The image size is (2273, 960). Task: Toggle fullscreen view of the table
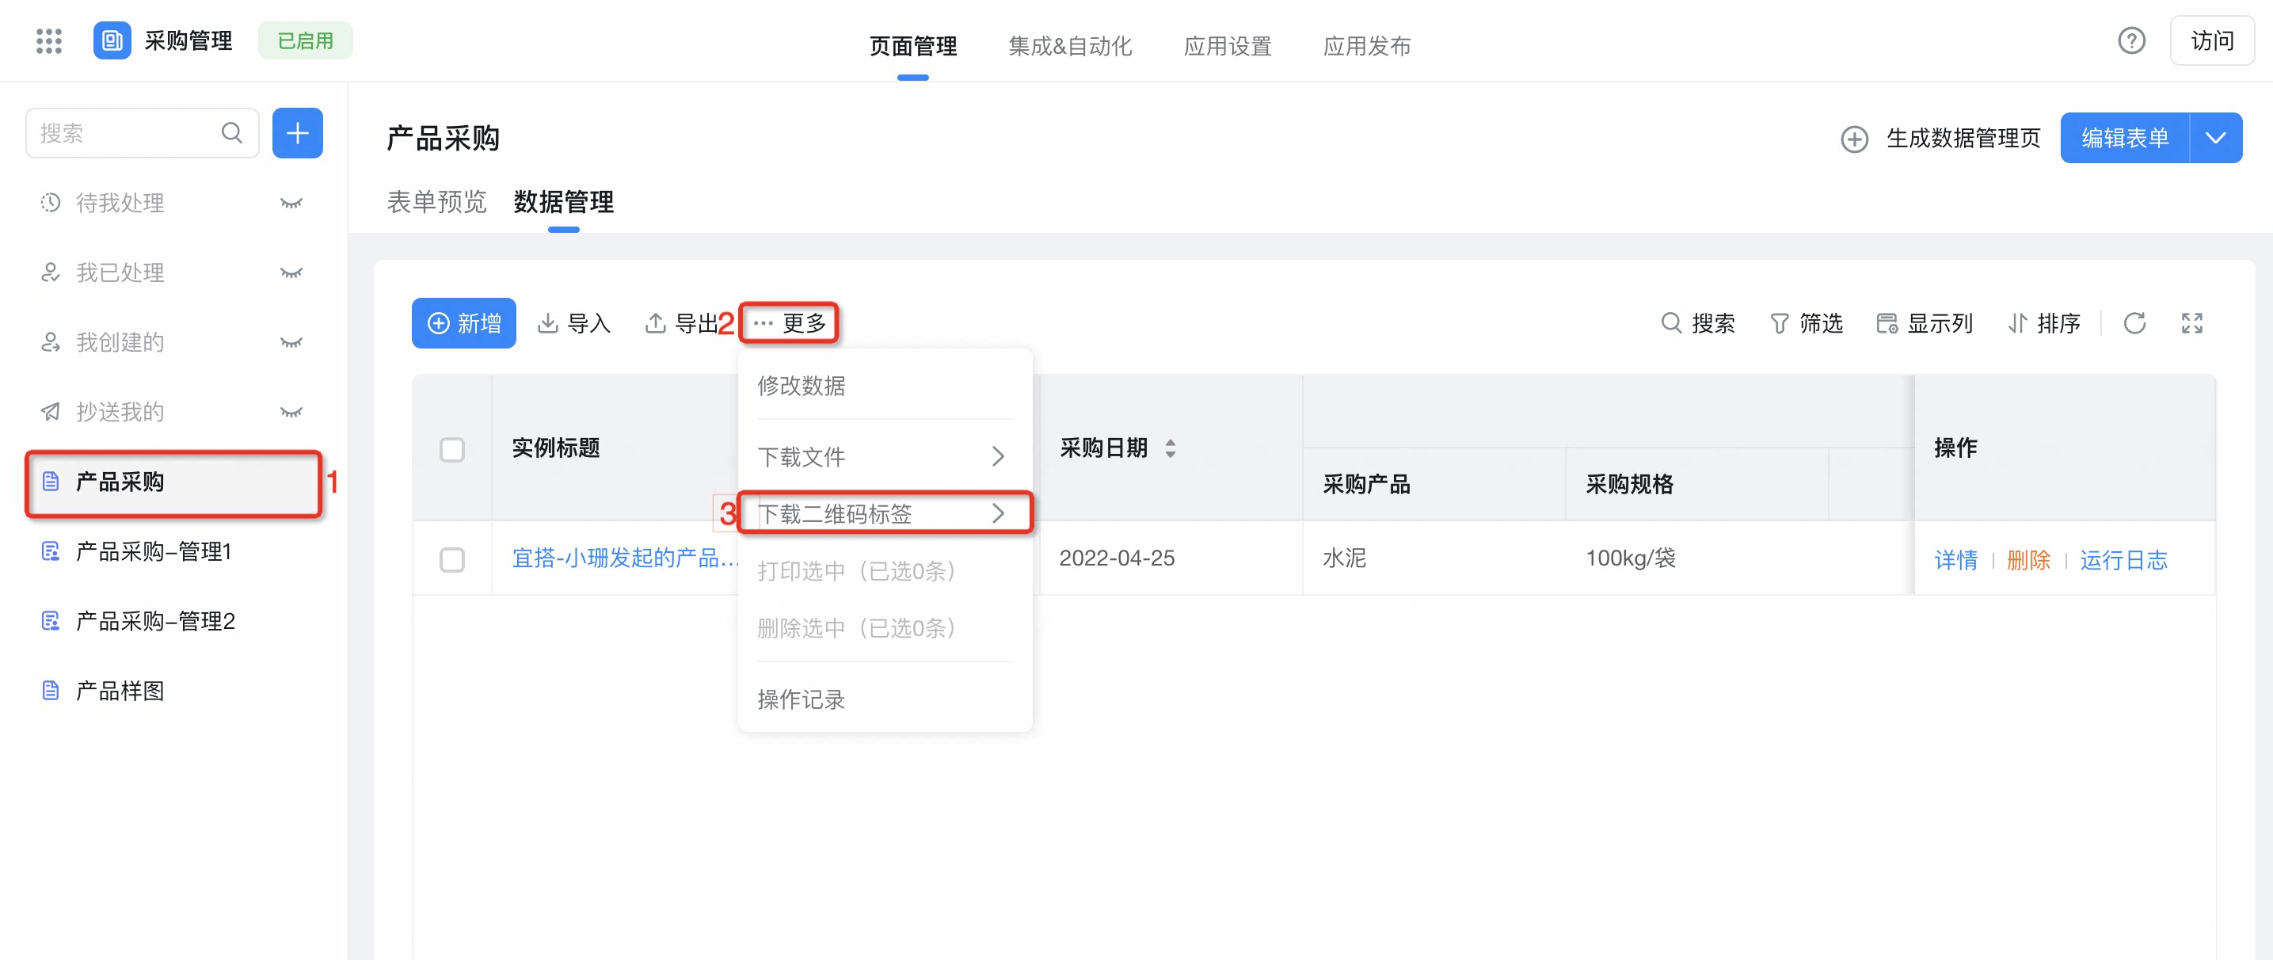(2192, 323)
